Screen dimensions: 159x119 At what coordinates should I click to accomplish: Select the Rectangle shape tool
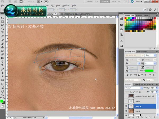(3, 80)
